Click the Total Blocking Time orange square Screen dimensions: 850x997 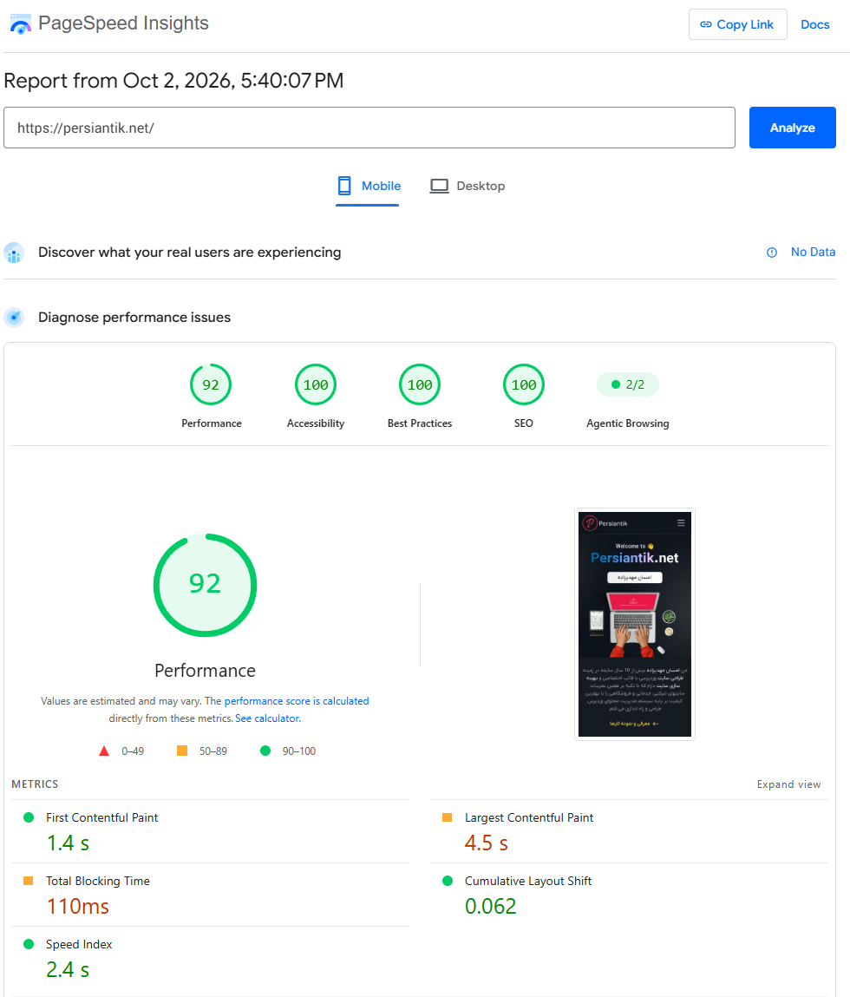(x=28, y=881)
